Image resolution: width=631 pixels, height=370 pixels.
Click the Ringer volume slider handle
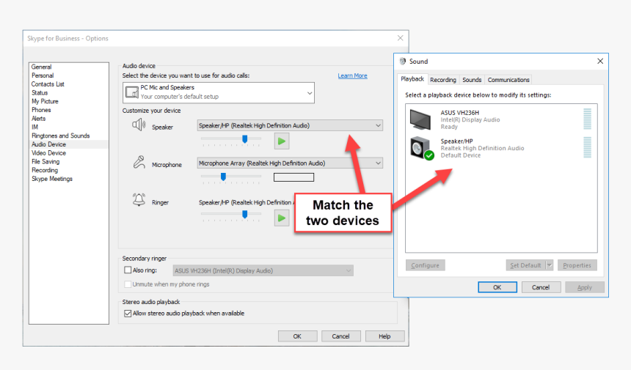click(244, 215)
